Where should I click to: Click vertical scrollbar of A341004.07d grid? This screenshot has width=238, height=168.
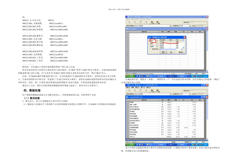[x=207, y=119]
